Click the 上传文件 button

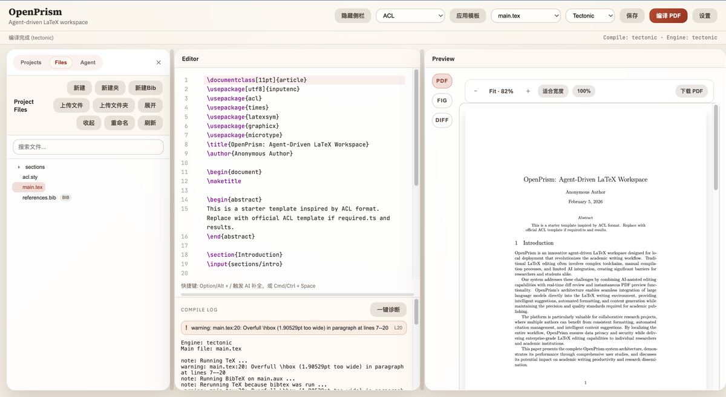[x=72, y=105]
